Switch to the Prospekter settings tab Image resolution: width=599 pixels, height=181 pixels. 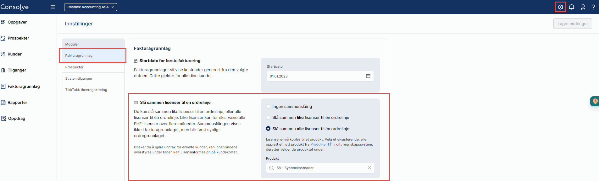pyautogui.click(x=75, y=67)
